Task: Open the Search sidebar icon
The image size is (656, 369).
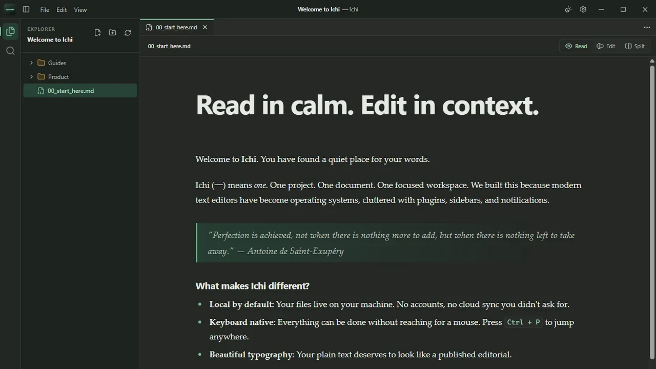Action: coord(10,51)
